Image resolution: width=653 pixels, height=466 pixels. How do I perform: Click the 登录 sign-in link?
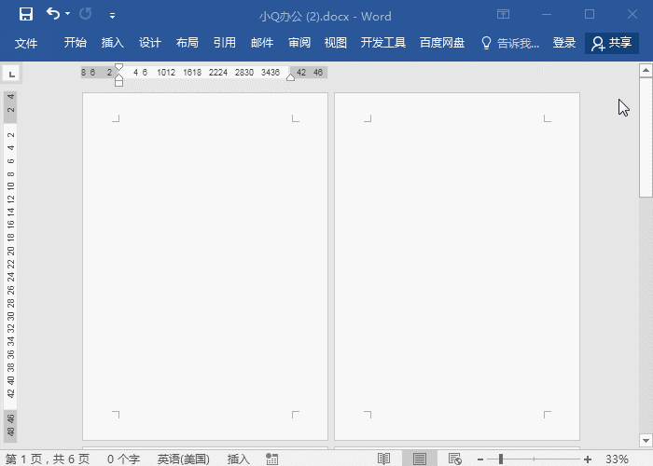pyautogui.click(x=564, y=43)
